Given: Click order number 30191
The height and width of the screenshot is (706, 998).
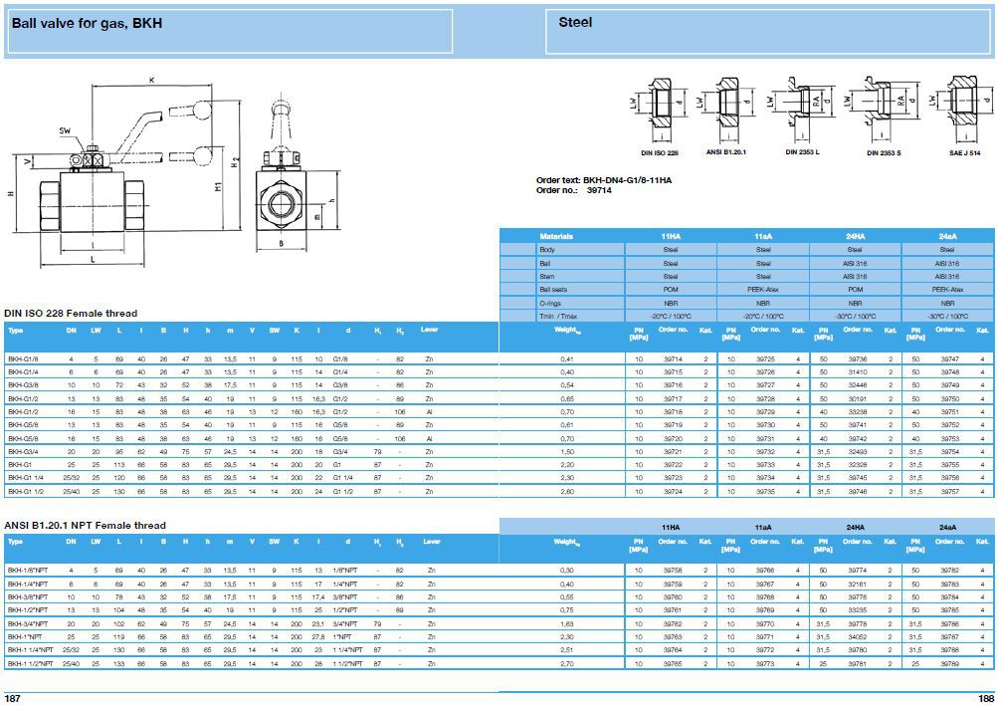Looking at the screenshot, I should click(858, 399).
